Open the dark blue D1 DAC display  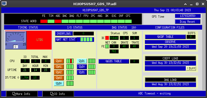pyautogui.click(x=82, y=72)
